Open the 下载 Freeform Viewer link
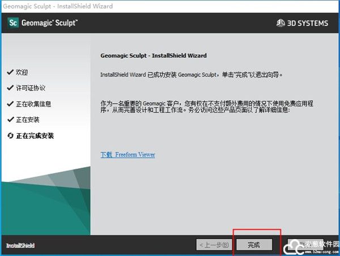Viewport: 340px width, 256px height. (127, 155)
